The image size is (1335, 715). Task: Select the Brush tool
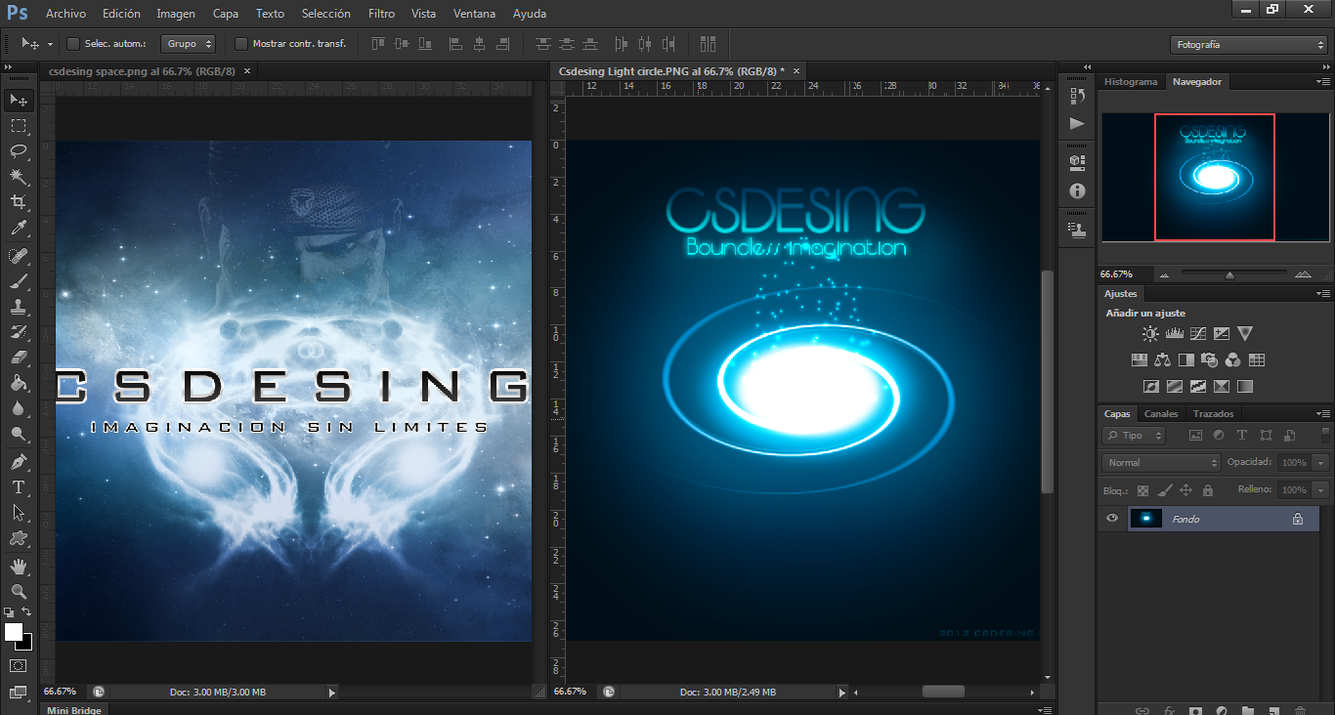click(x=19, y=281)
